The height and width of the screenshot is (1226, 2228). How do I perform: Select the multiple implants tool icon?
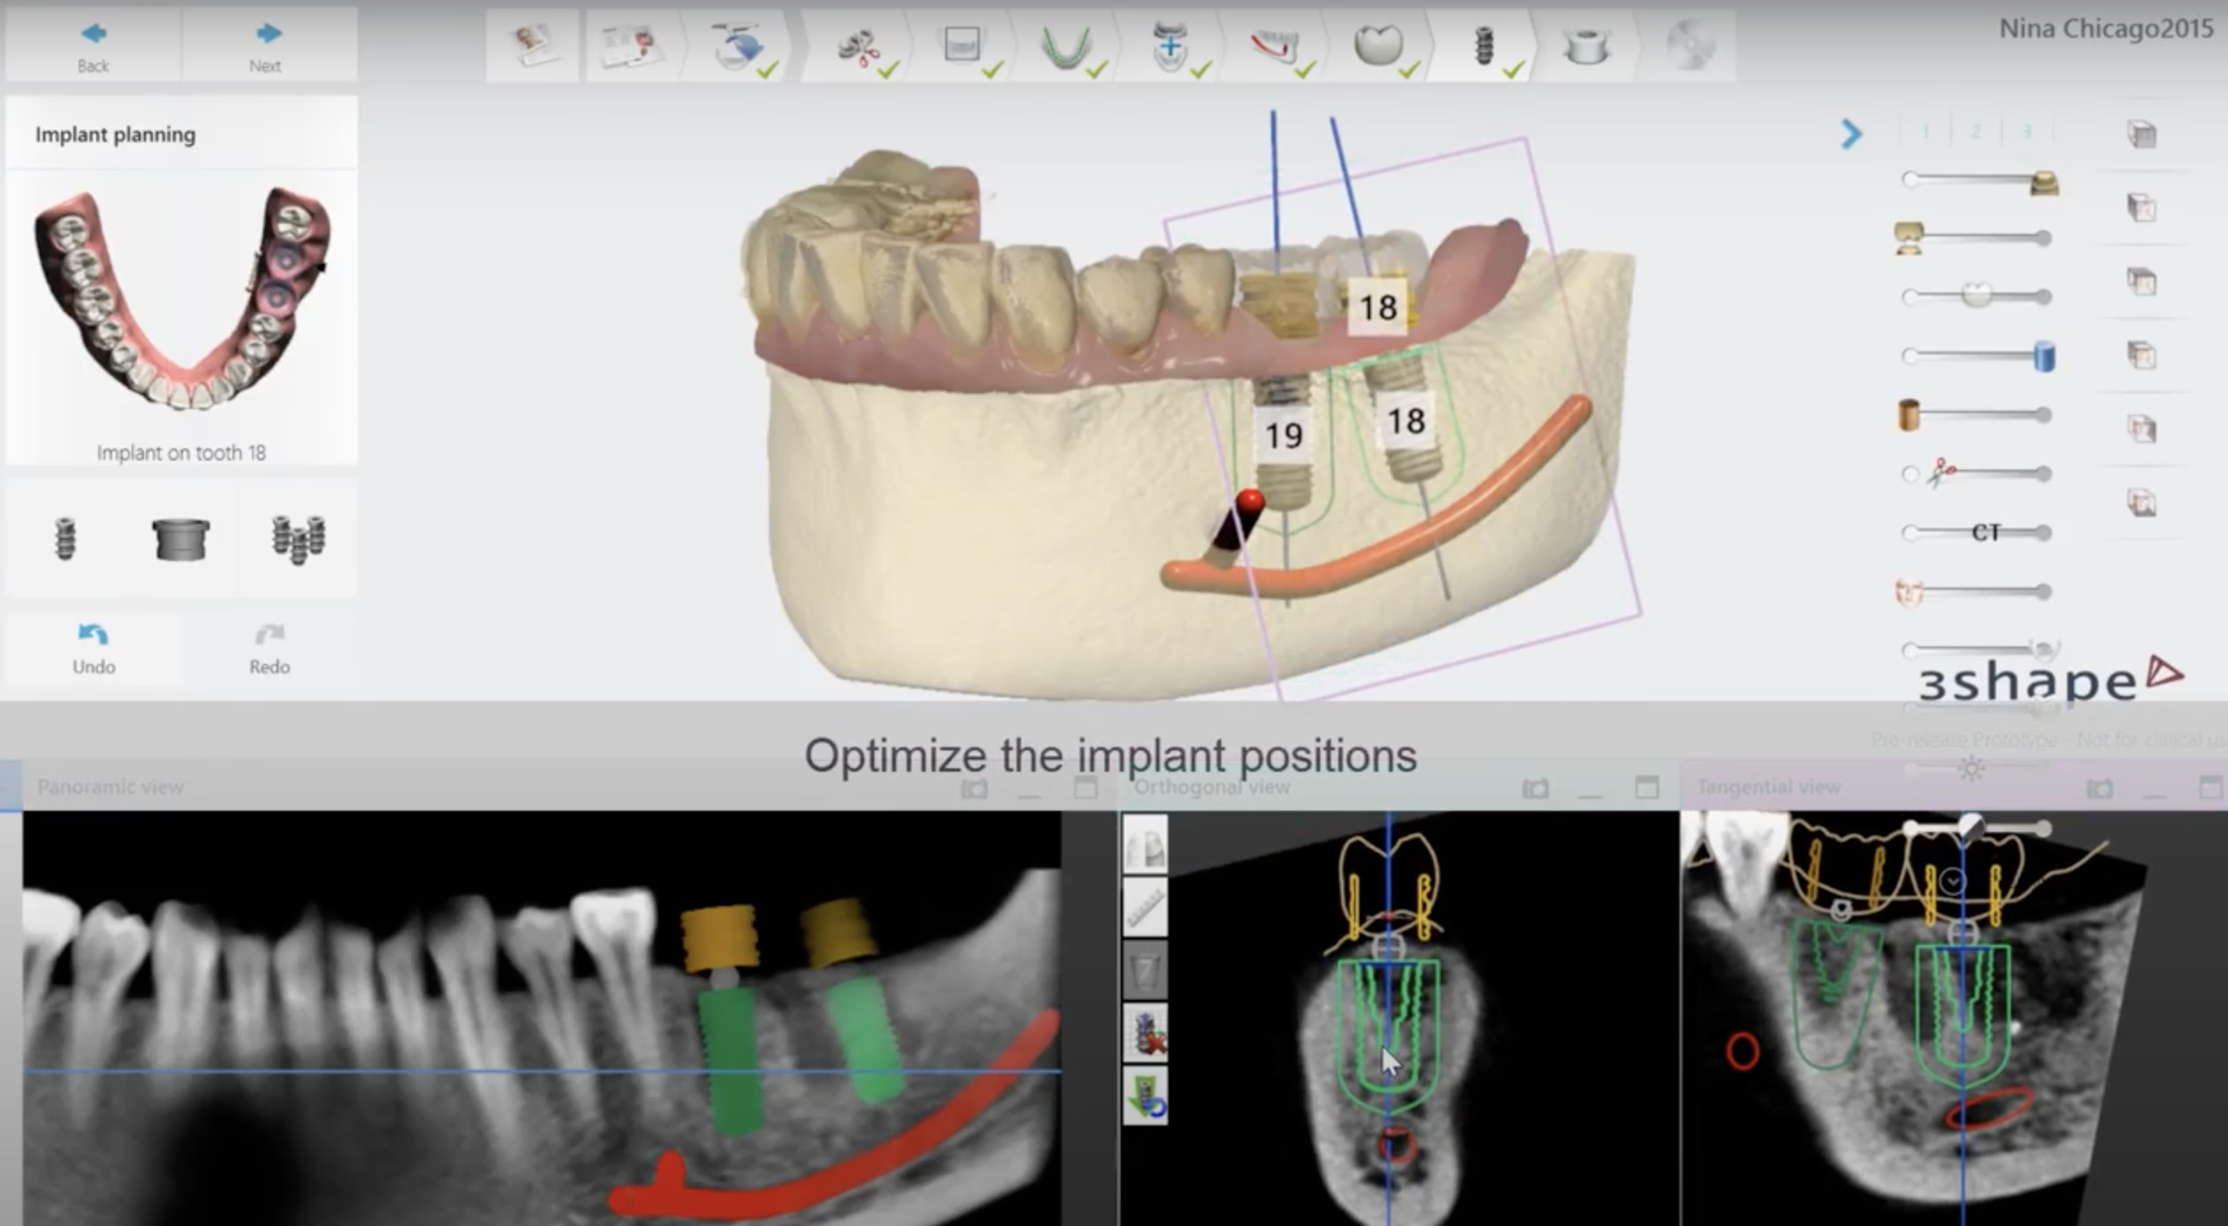pyautogui.click(x=299, y=539)
